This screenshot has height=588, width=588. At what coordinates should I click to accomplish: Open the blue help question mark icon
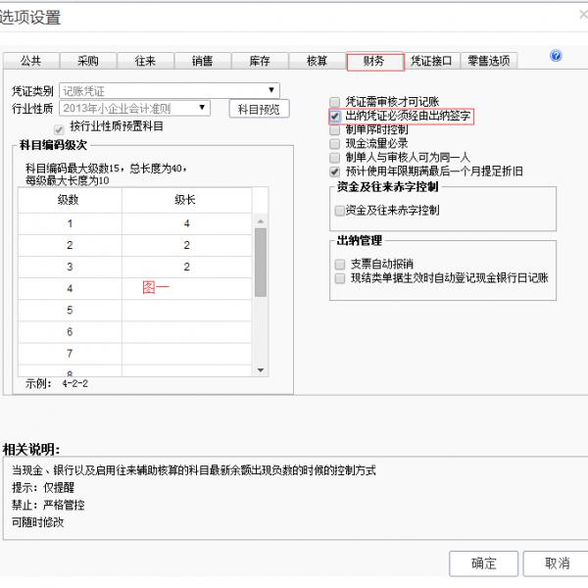click(x=556, y=56)
